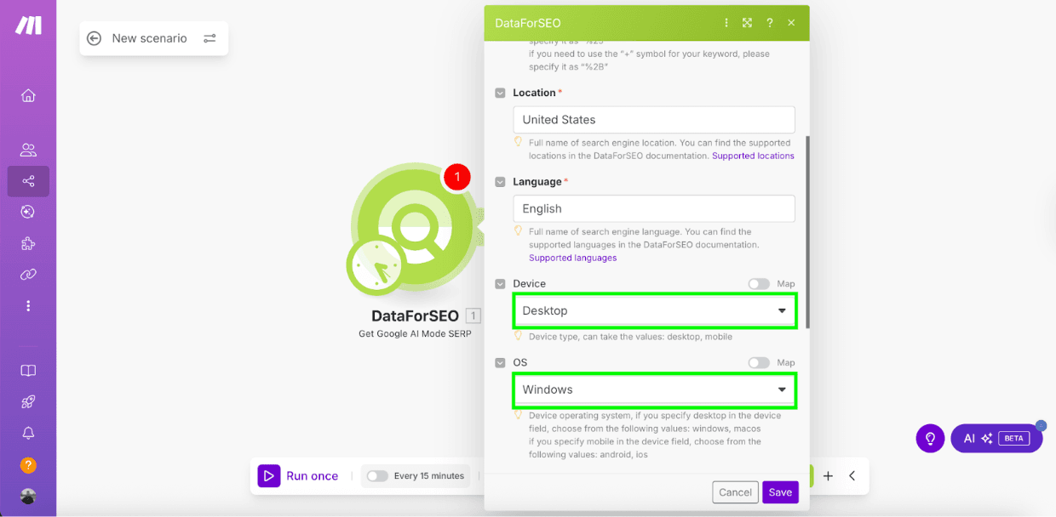Open DataForSEO module help via the question mark
The height and width of the screenshot is (517, 1056).
[769, 23]
